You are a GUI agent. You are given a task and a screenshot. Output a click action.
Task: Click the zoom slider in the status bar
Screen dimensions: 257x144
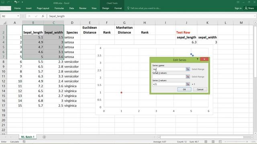click(x=236, y=142)
